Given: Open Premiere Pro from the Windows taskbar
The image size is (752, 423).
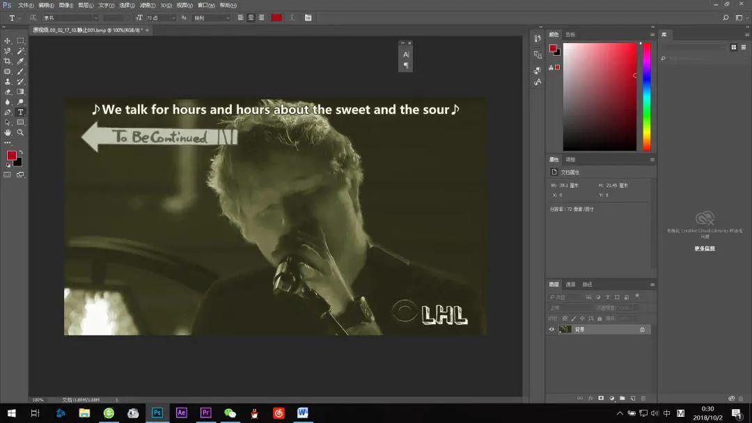Looking at the screenshot, I should coord(205,413).
